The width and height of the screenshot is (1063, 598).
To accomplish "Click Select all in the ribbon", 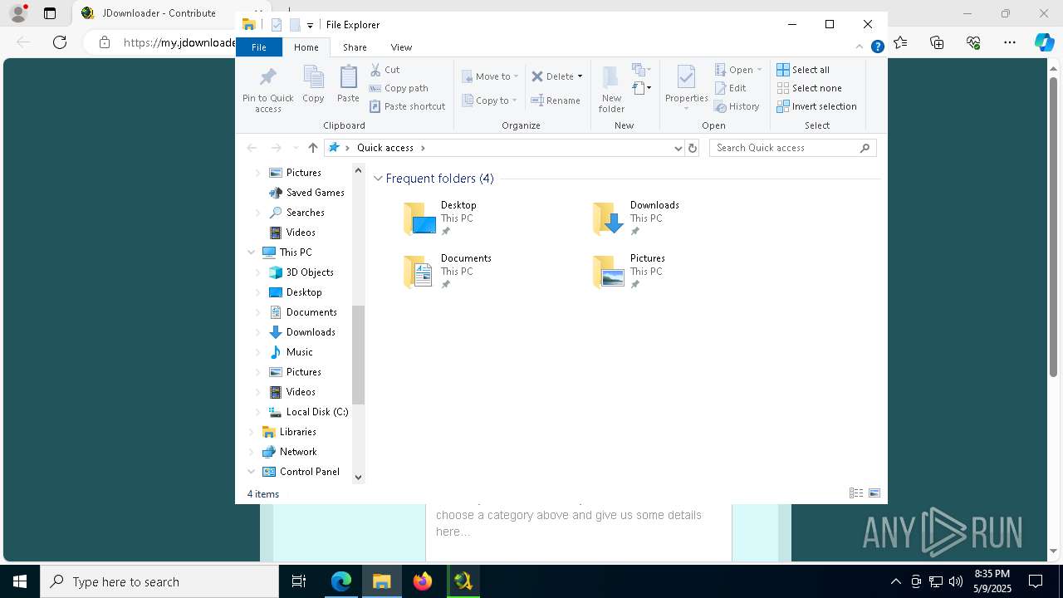I will (x=803, y=70).
